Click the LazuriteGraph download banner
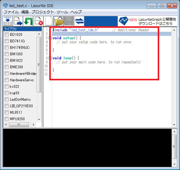Screen dimensions: 180x170 [x=147, y=21]
